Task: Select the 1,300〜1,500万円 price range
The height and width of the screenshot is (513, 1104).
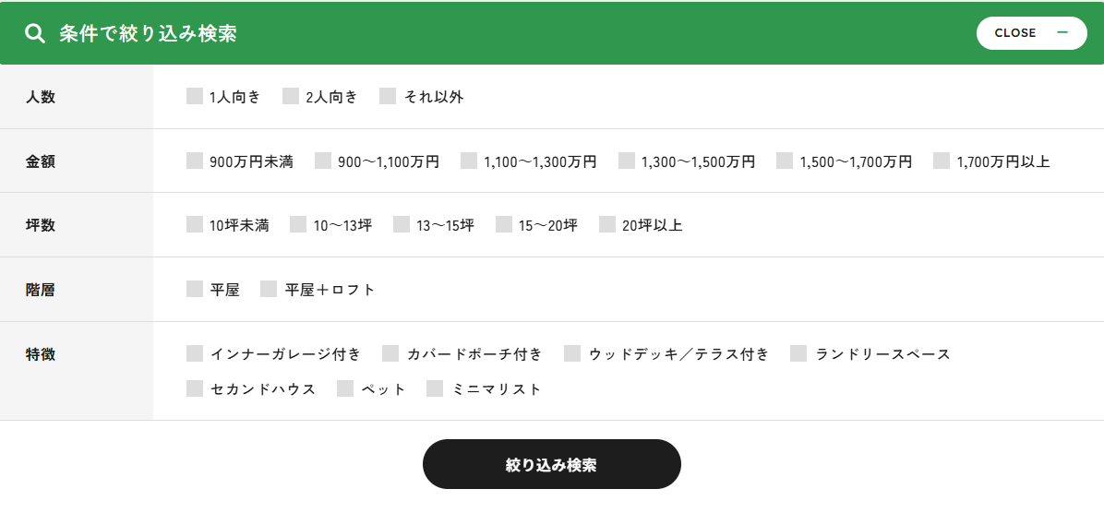Action: click(627, 161)
